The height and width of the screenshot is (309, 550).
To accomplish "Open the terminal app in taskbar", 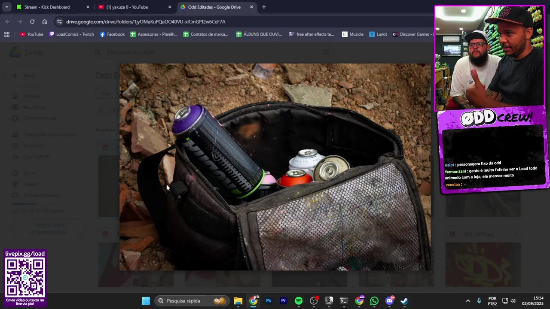I will point(344,301).
